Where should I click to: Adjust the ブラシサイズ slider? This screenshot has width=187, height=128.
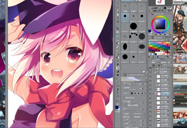[x=131, y=85]
